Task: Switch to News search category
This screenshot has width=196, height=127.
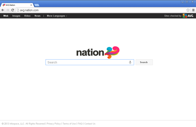Action: (37, 16)
